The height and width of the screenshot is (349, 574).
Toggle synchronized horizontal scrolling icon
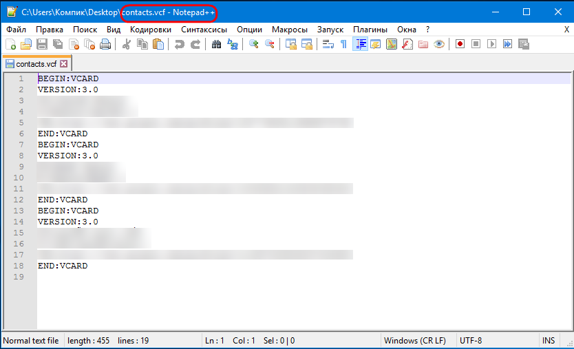[307, 44]
